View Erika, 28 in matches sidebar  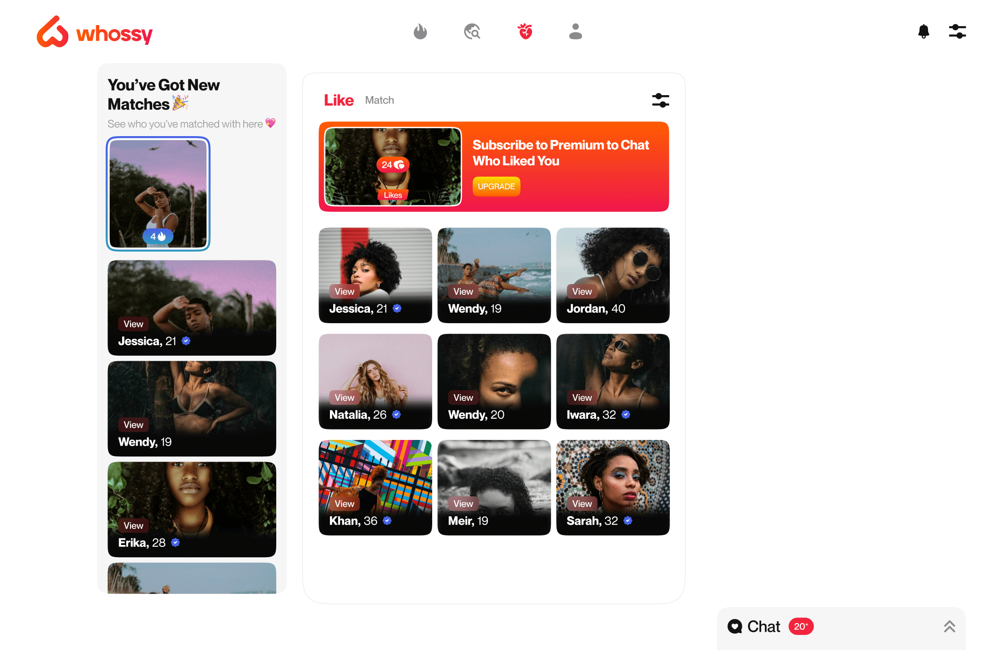[x=133, y=526]
